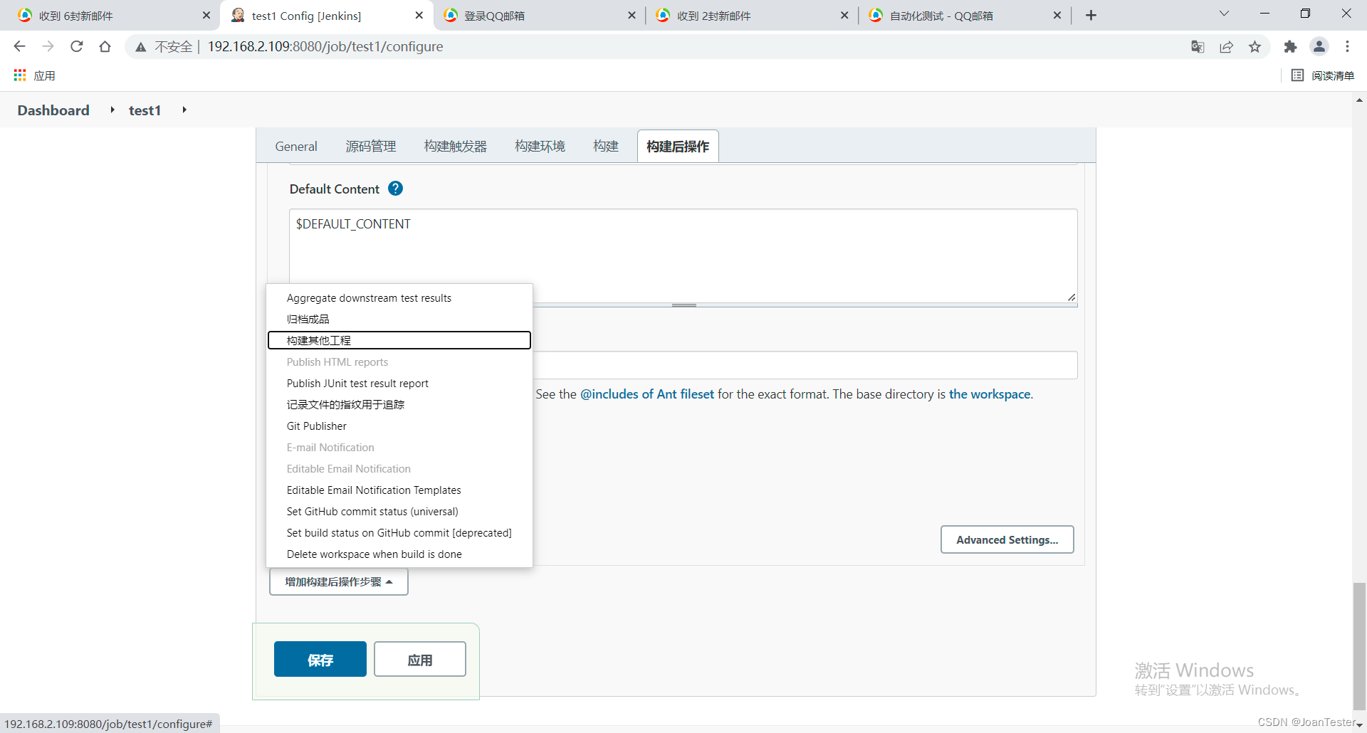
Task: Reload the page with the refresh icon
Action: click(76, 46)
